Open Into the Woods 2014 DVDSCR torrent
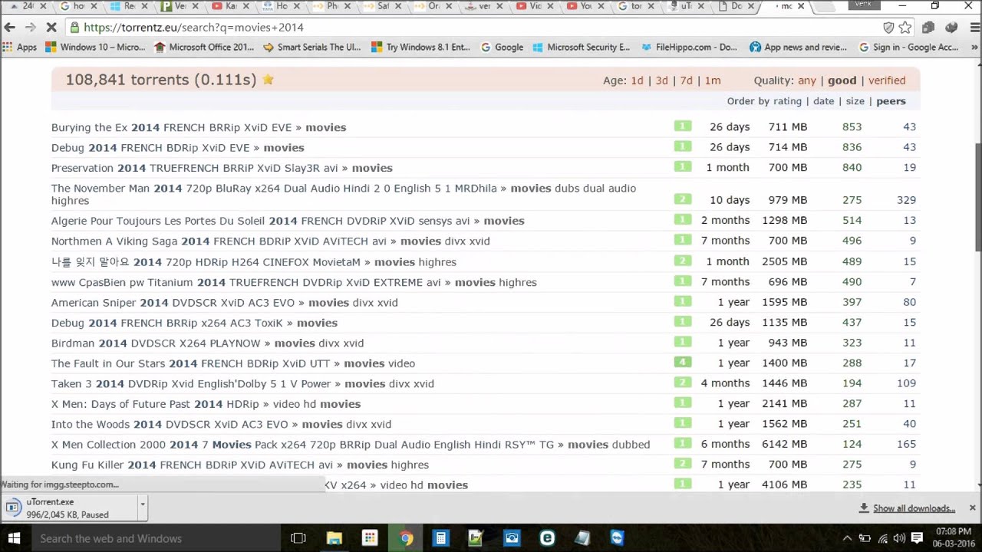The height and width of the screenshot is (552, 982). click(x=170, y=425)
